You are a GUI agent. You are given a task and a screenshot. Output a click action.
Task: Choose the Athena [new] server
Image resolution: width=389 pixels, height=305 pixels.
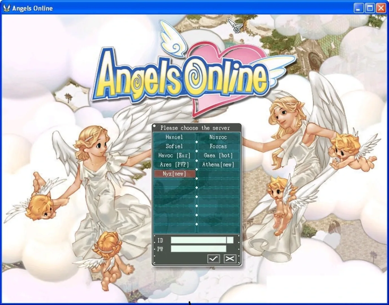click(x=219, y=164)
